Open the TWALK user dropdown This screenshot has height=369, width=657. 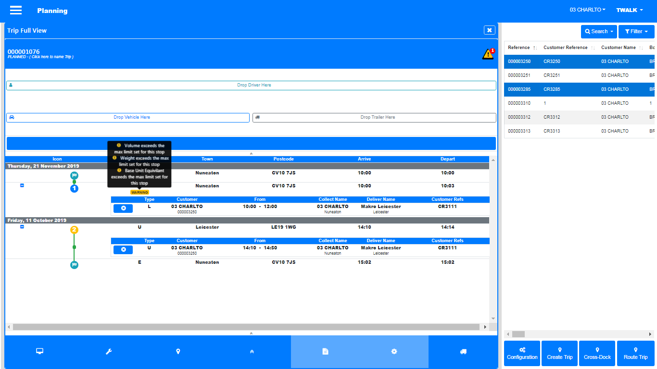point(629,10)
